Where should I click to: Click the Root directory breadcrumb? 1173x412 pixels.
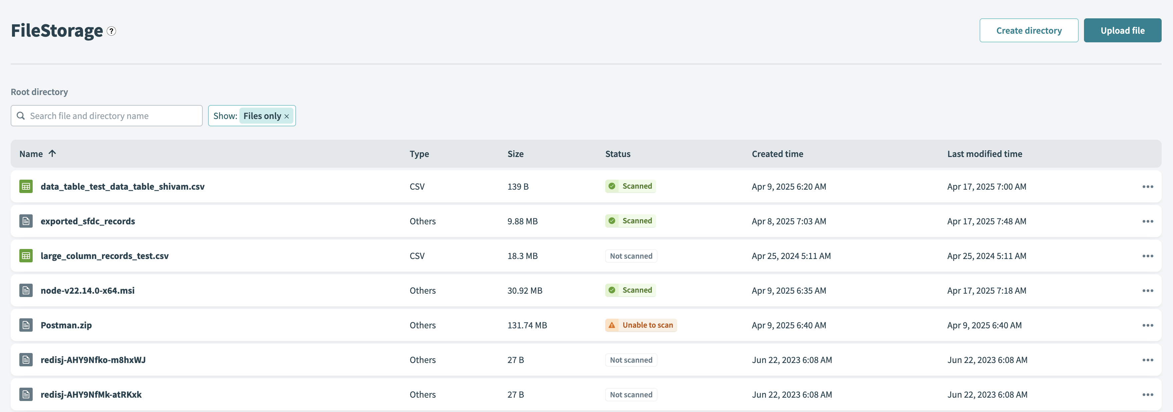pos(39,92)
